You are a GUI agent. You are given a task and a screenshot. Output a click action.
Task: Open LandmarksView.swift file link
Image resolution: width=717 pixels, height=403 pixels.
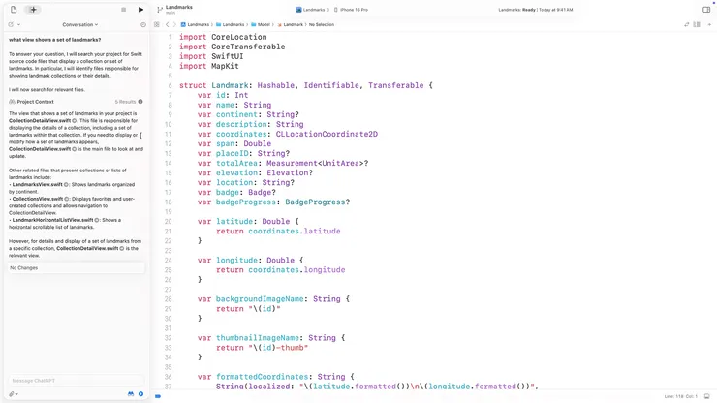tap(41, 185)
